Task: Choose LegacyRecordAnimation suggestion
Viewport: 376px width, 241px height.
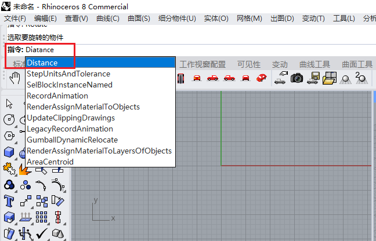Action: [x=100, y=129]
